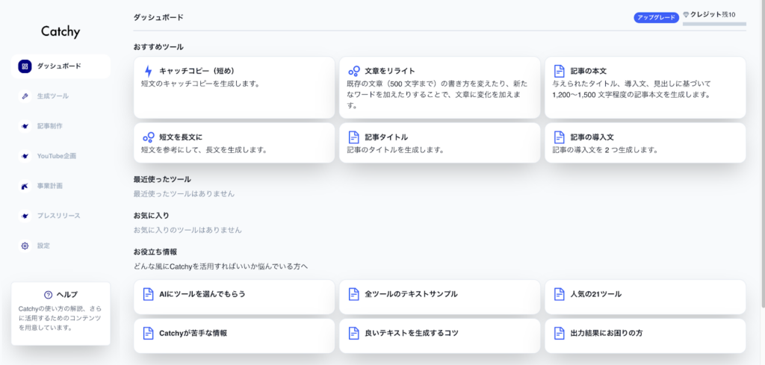Click the credit remaining progress bar

714,24
